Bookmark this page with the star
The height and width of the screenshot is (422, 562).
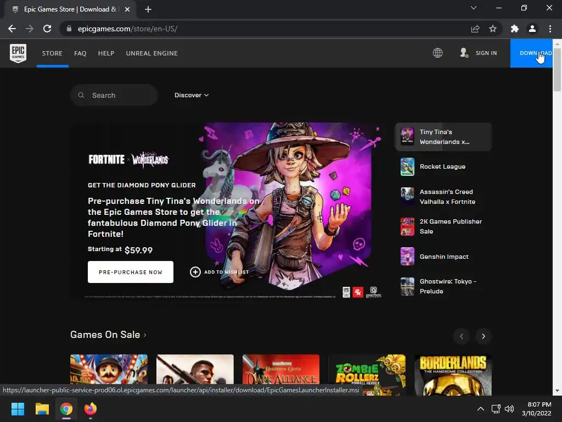(493, 29)
